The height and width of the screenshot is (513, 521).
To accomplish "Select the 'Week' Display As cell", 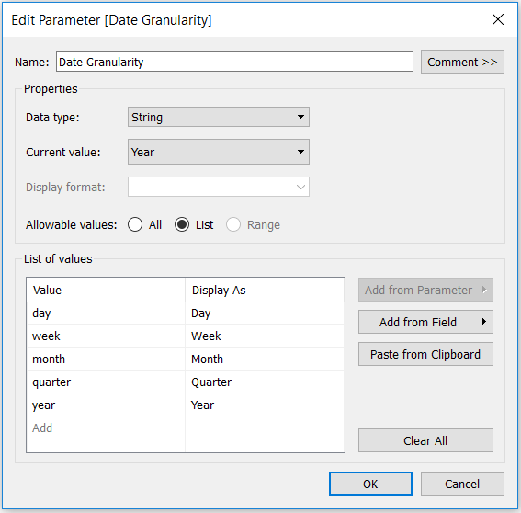I will coord(265,336).
